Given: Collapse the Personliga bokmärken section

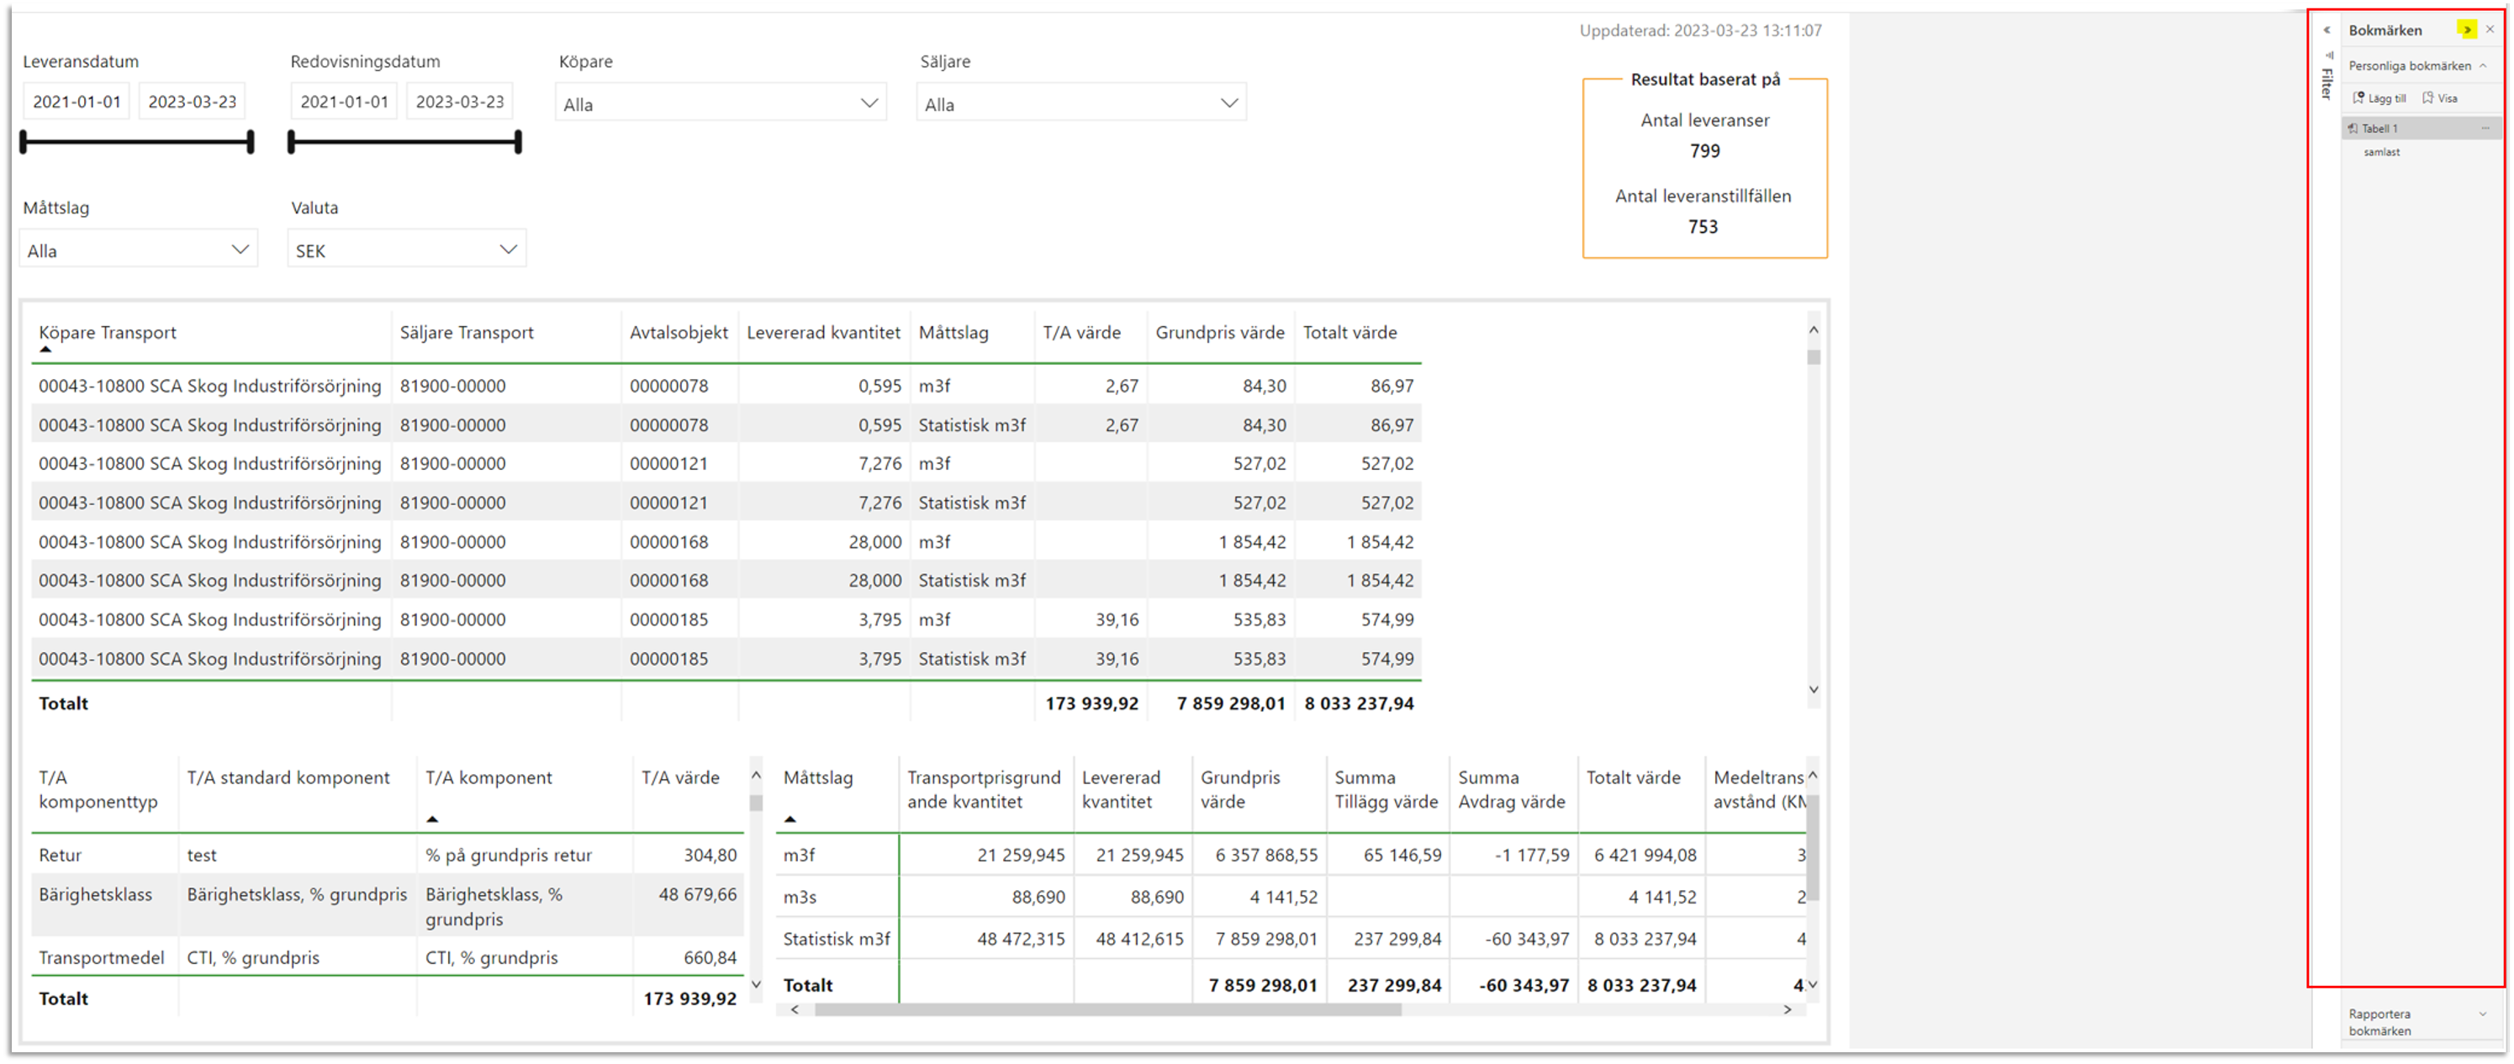Looking at the screenshot, I should click(2484, 66).
